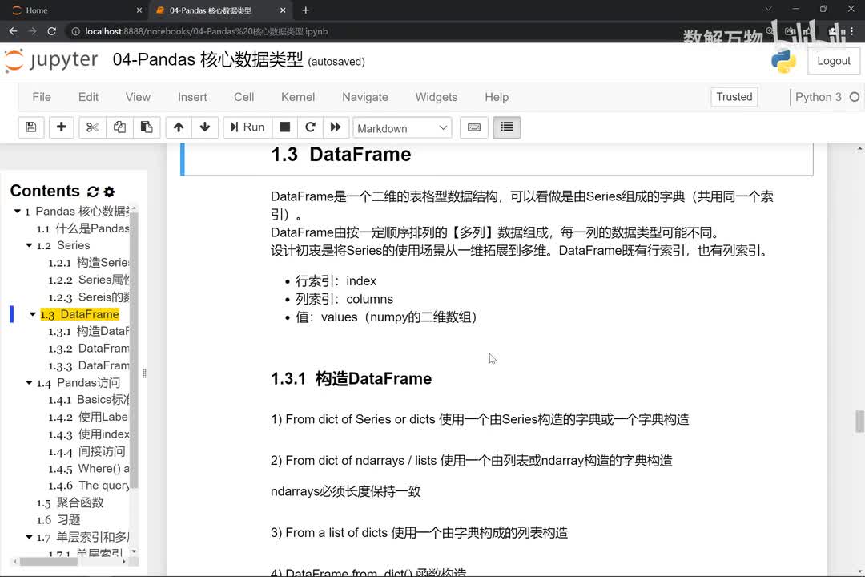
Task: Paste cells below icon
Action: point(147,127)
